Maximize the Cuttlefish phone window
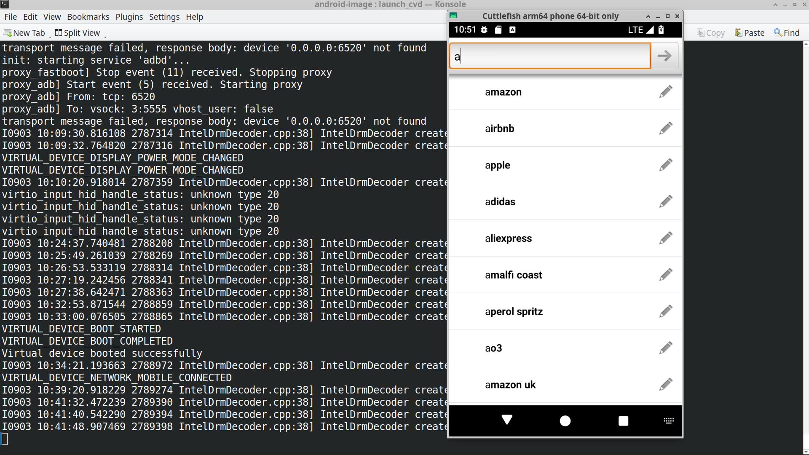This screenshot has width=809, height=455. click(667, 16)
